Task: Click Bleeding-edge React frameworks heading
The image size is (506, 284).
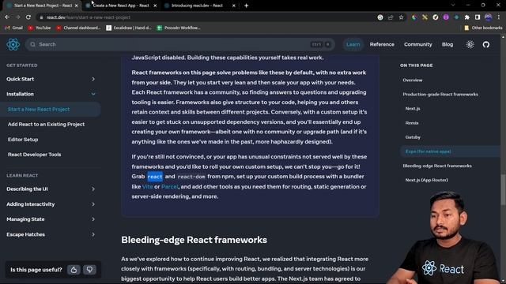Action: [194, 240]
